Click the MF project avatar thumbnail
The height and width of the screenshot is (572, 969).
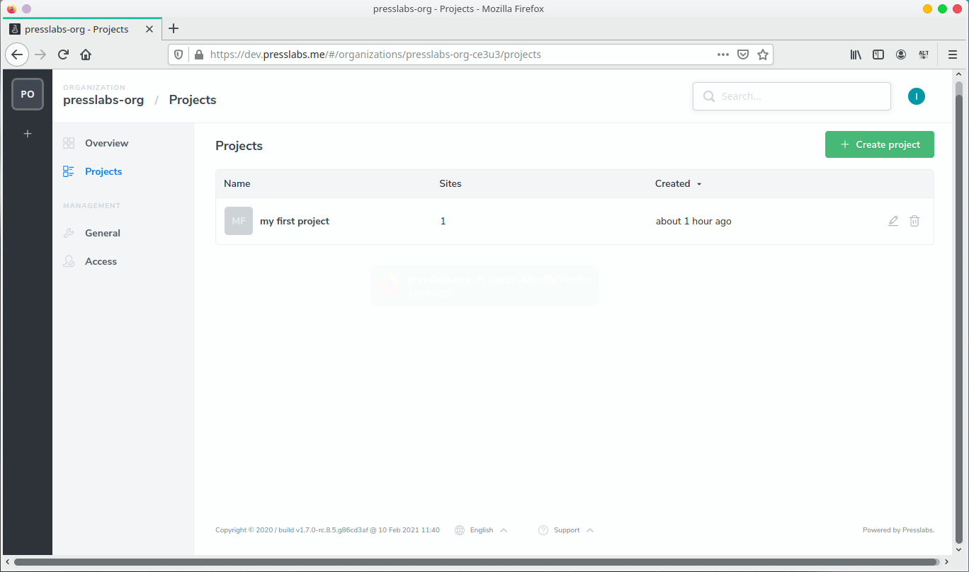click(239, 221)
